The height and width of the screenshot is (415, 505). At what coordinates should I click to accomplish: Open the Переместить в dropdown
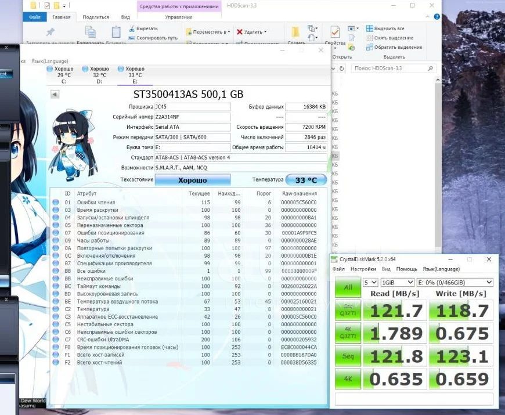click(x=208, y=32)
